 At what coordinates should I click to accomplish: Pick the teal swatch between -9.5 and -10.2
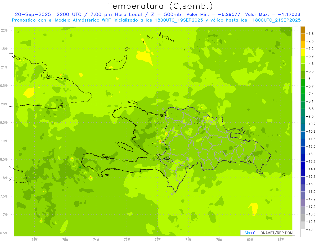point(303,120)
